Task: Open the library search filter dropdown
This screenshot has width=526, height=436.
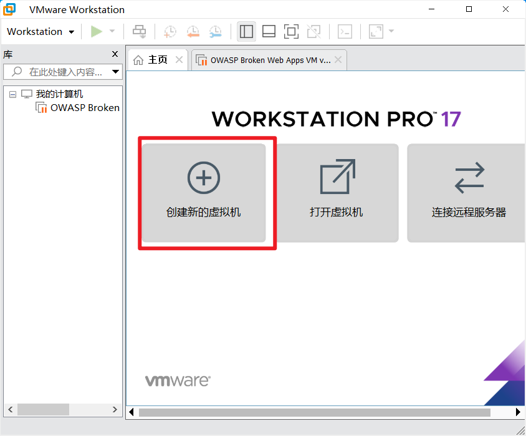Action: 115,72
